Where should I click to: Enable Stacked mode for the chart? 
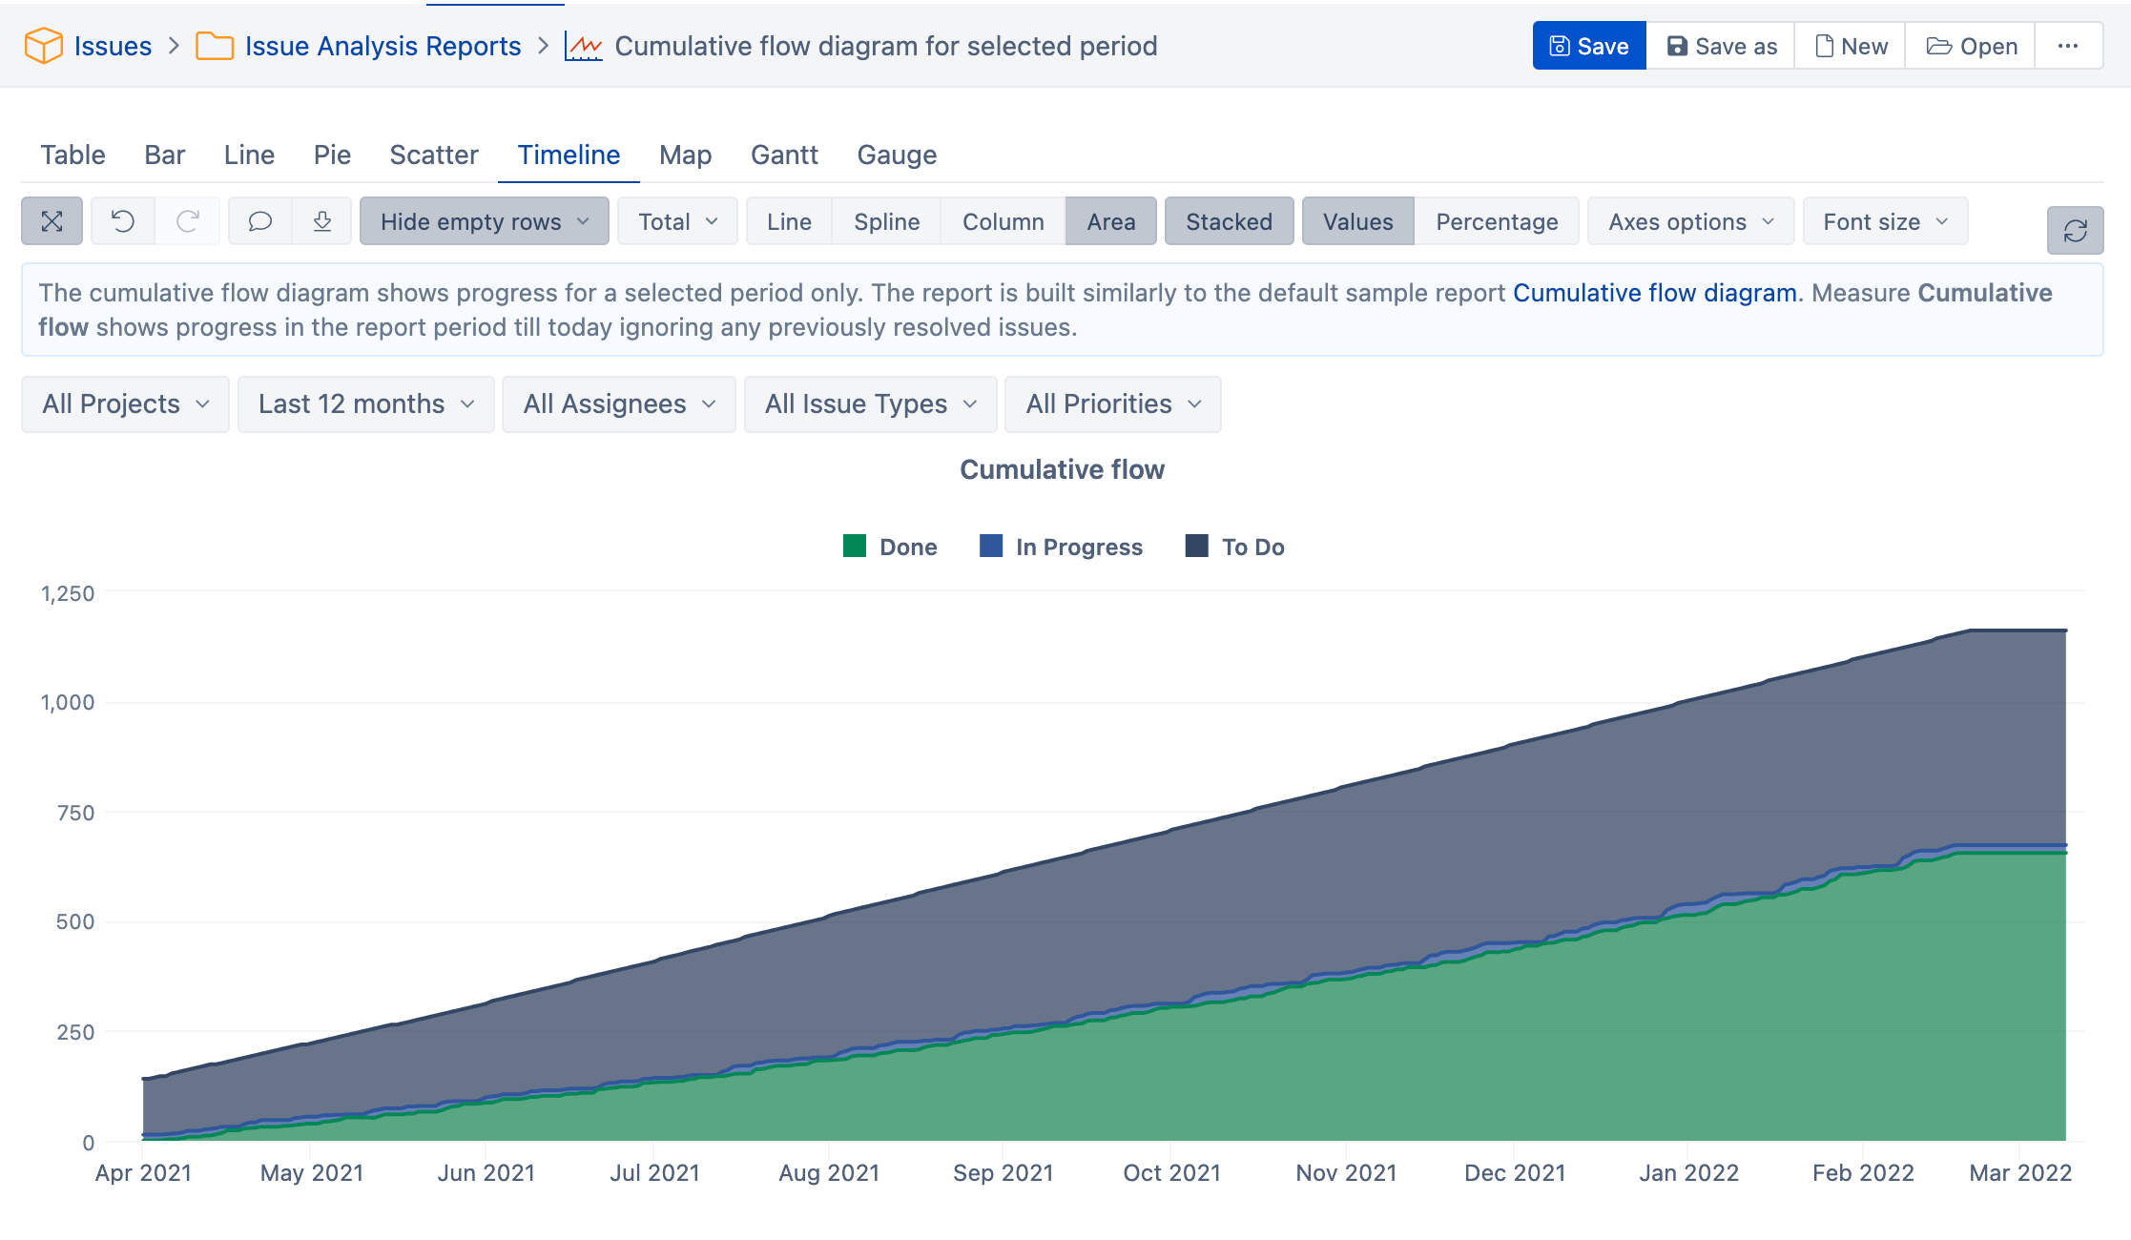coord(1229,220)
